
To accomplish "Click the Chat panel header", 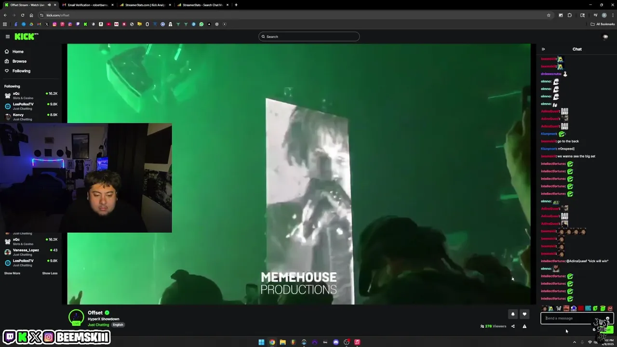I will click(577, 49).
